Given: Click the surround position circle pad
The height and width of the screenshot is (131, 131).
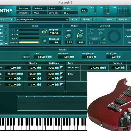Looking at the screenshot, I should [114, 36].
